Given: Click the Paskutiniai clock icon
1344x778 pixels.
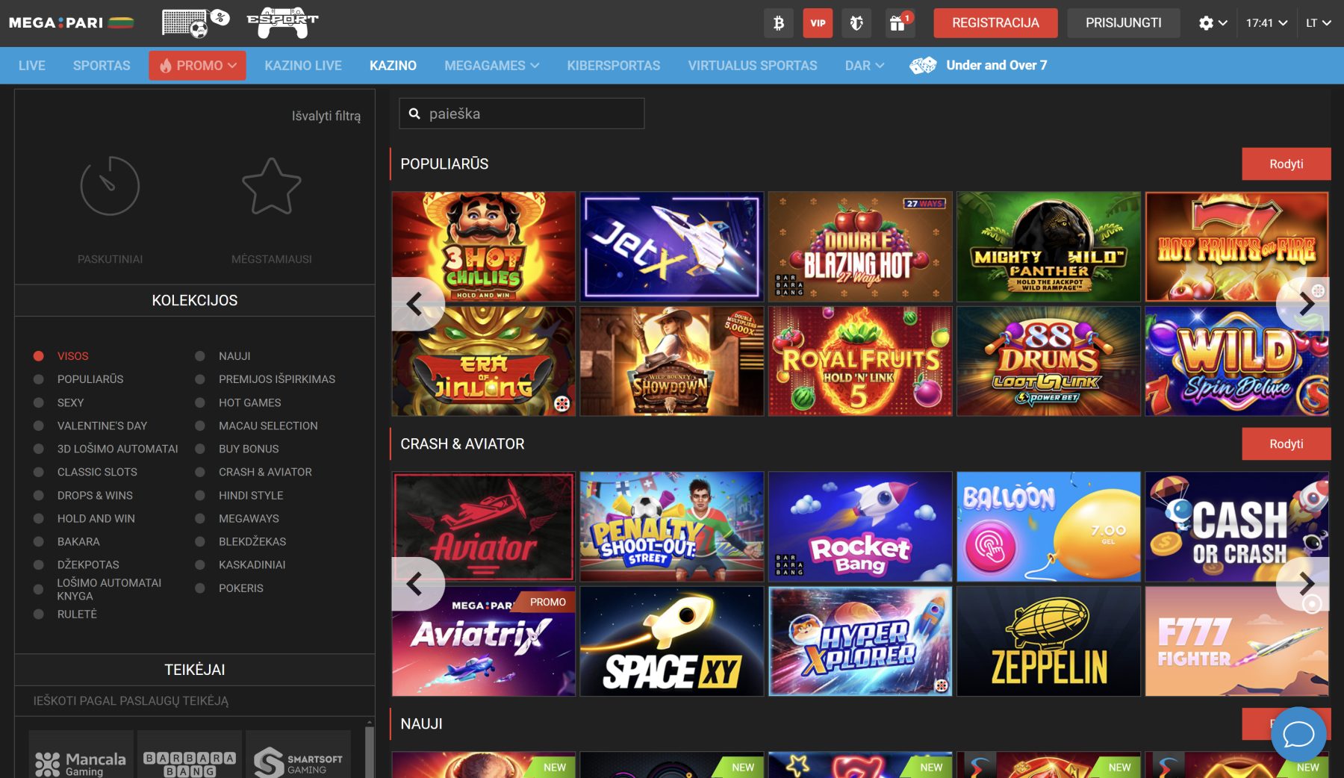Looking at the screenshot, I should point(110,186).
